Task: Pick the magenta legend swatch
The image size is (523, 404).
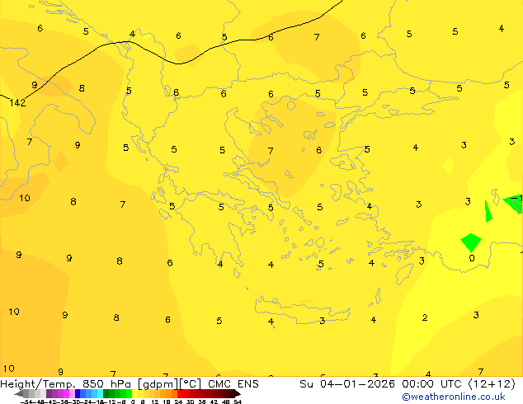Action: coord(66,393)
